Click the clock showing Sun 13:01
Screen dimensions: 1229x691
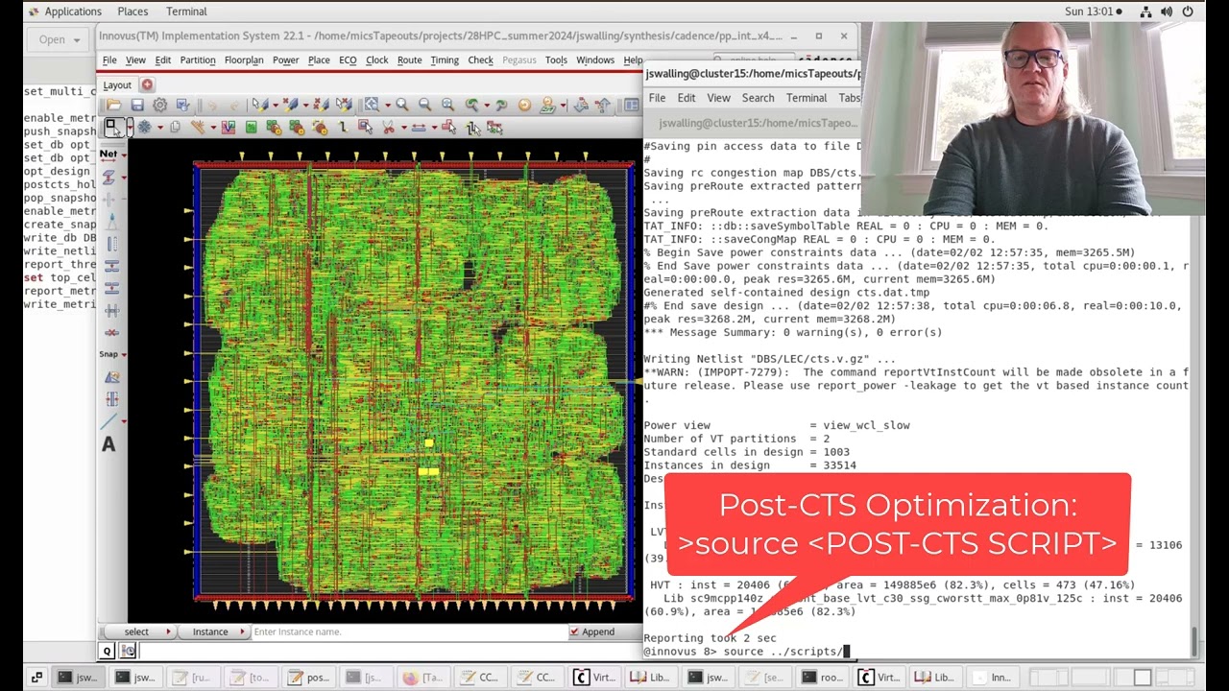pyautogui.click(x=1089, y=12)
